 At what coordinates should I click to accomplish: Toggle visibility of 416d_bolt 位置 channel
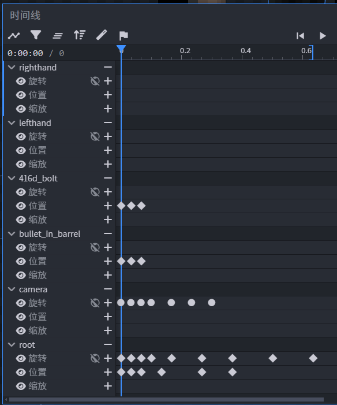[x=21, y=206]
